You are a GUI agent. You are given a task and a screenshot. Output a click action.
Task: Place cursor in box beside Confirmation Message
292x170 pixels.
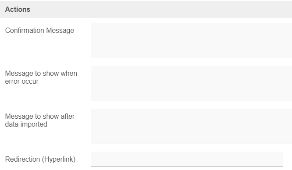pyautogui.click(x=191, y=40)
